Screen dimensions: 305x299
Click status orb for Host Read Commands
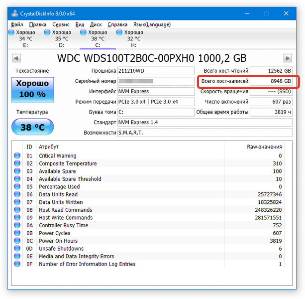[x=17, y=210]
